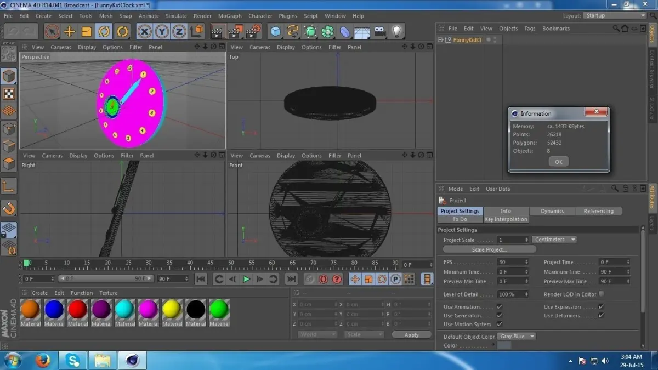658x370 pixels.
Task: Expand the Color disclosure arrow
Action: [493, 345]
